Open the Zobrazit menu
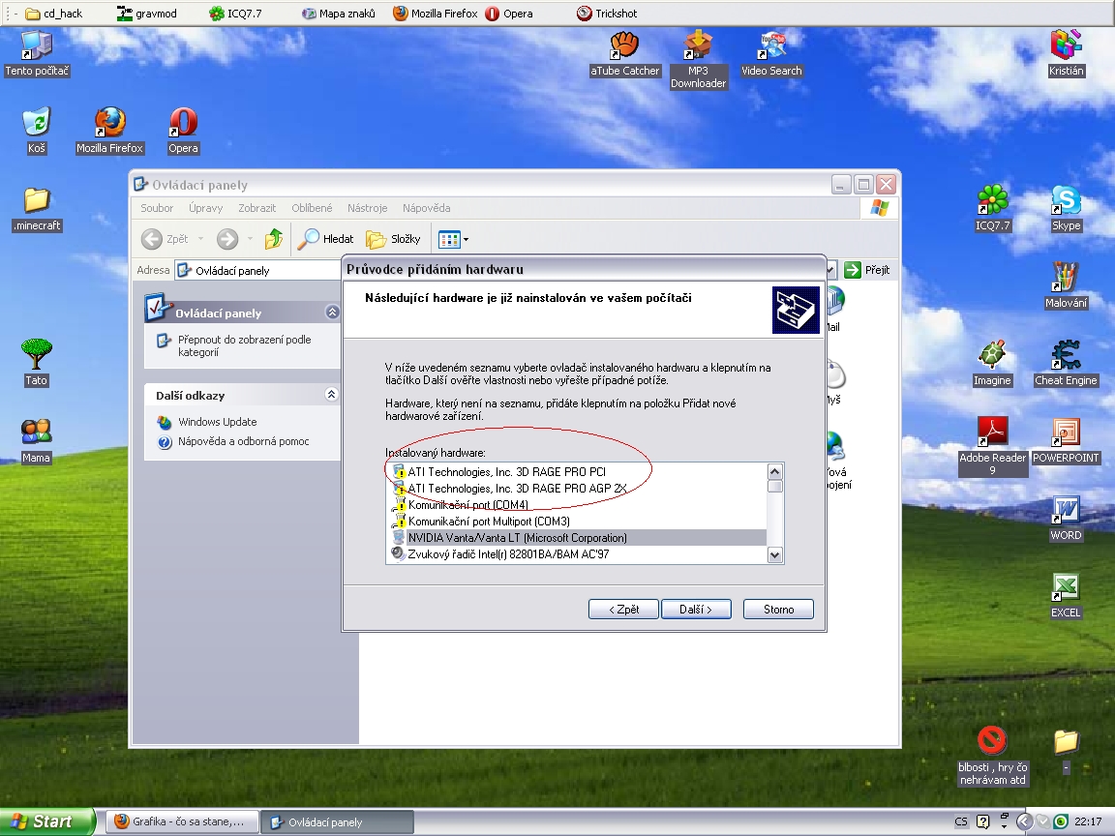1115x836 pixels. (x=256, y=208)
